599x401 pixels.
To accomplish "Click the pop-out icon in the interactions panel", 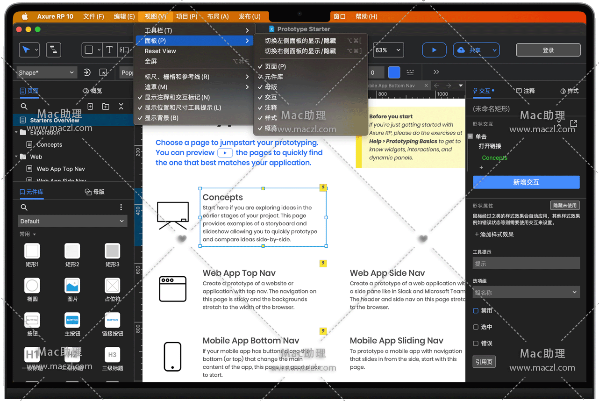I will click(x=574, y=123).
